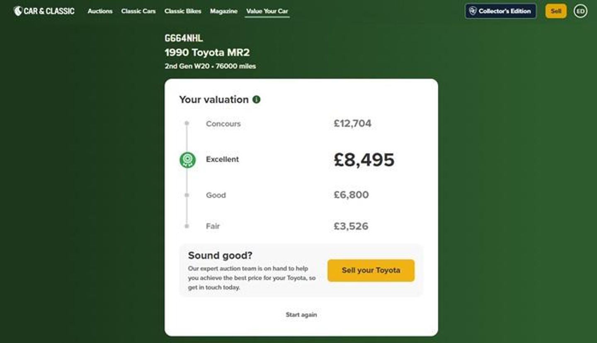Open the valuation info icon
Viewport: 597px width, 343px height.
pyautogui.click(x=257, y=100)
